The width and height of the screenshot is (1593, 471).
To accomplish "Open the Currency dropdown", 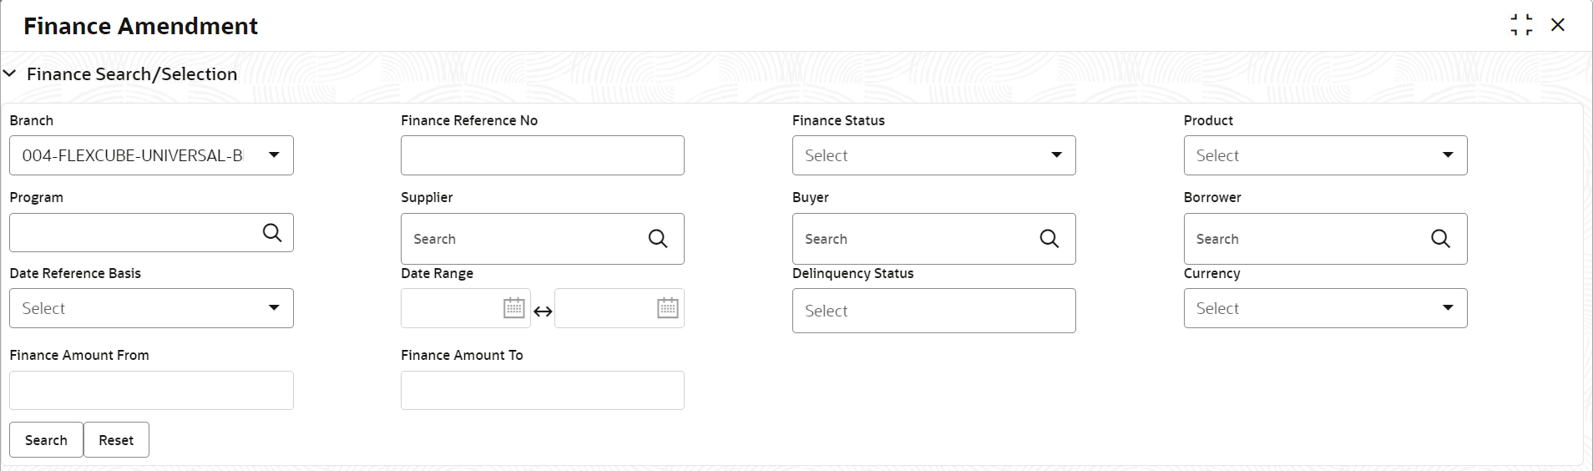I will click(x=1448, y=308).
